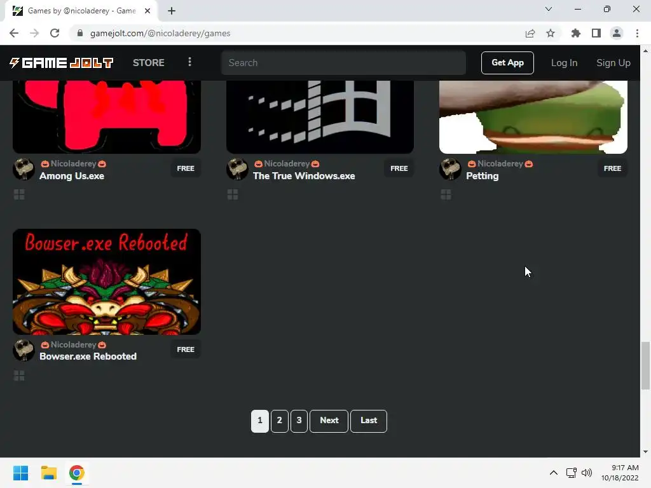Click the Next page button
The width and height of the screenshot is (651, 488).
(x=329, y=421)
